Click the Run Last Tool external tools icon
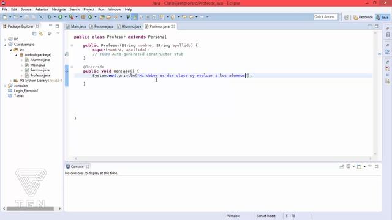This screenshot has width=392, height=220. (x=71, y=17)
